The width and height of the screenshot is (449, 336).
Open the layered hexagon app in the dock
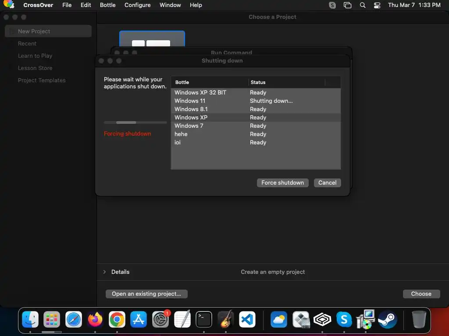coord(322,319)
